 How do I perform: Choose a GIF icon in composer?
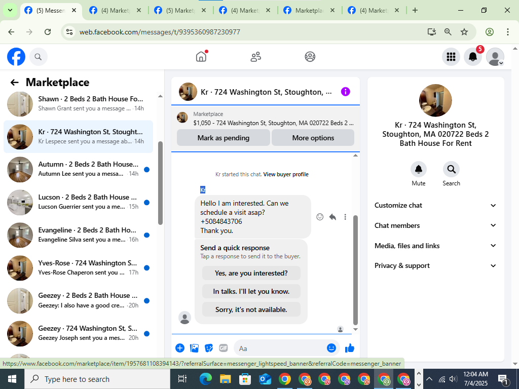224,348
